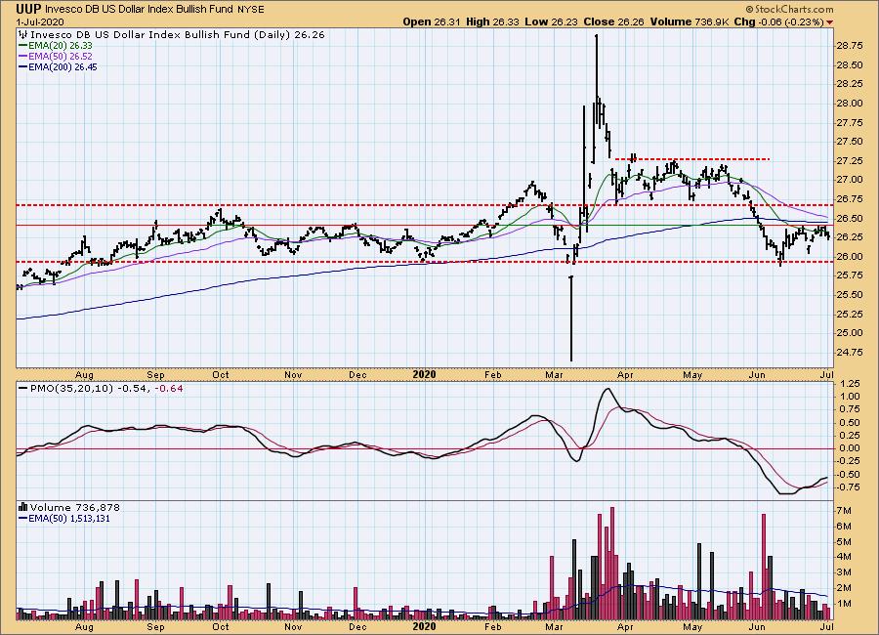879x635 pixels.
Task: Click the tallest red volume bar in late March
Action: click(611, 564)
